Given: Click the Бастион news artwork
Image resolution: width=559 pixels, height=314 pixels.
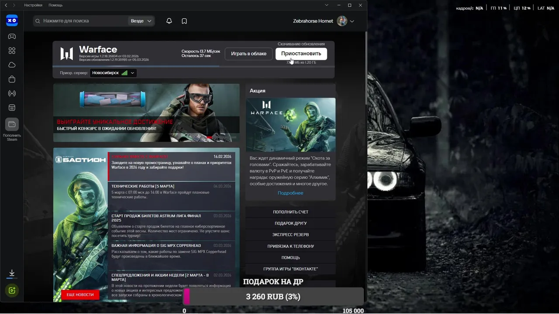Looking at the screenshot, I should [80, 225].
